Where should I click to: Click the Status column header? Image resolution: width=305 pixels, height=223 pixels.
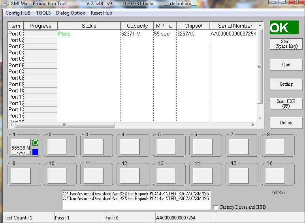[x=89, y=26]
